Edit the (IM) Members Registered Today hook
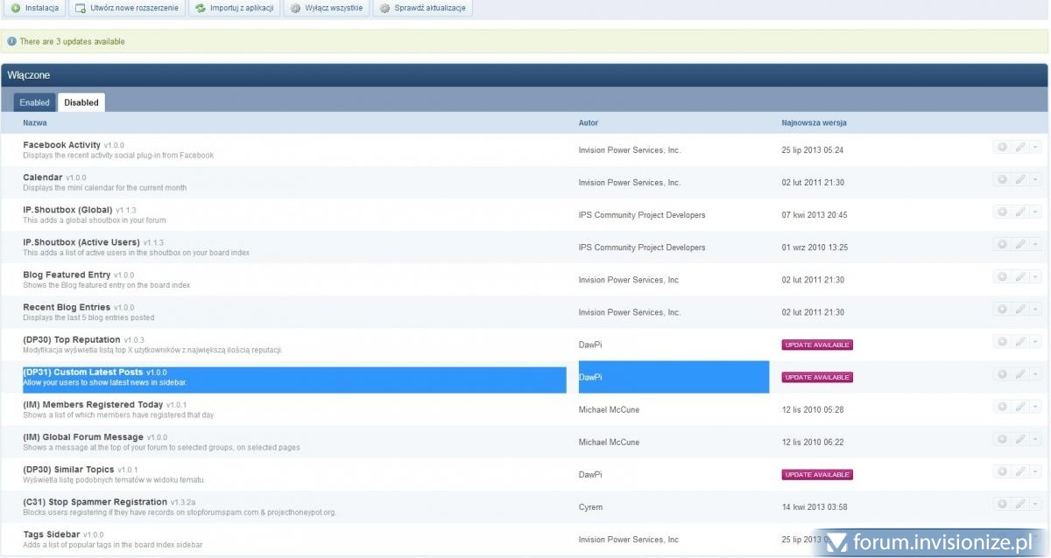The image size is (1051, 558). [x=1019, y=406]
